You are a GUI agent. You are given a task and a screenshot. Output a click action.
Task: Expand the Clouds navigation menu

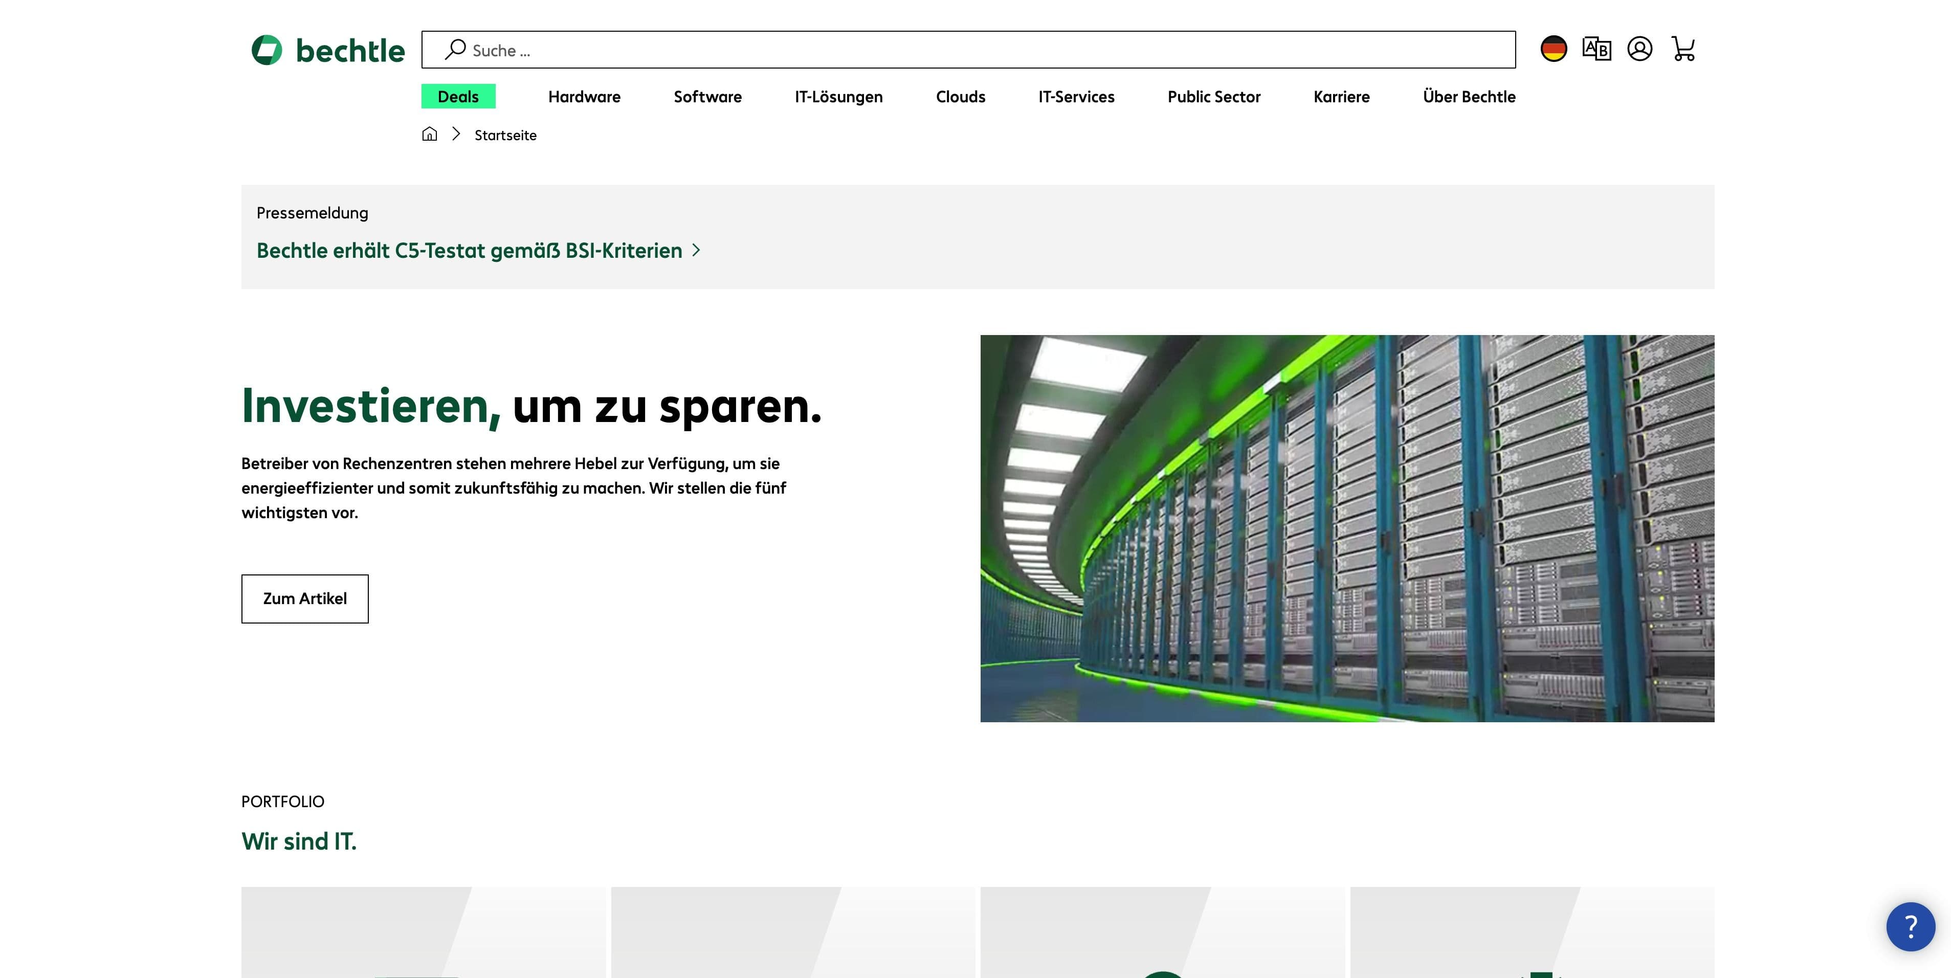coord(960,96)
